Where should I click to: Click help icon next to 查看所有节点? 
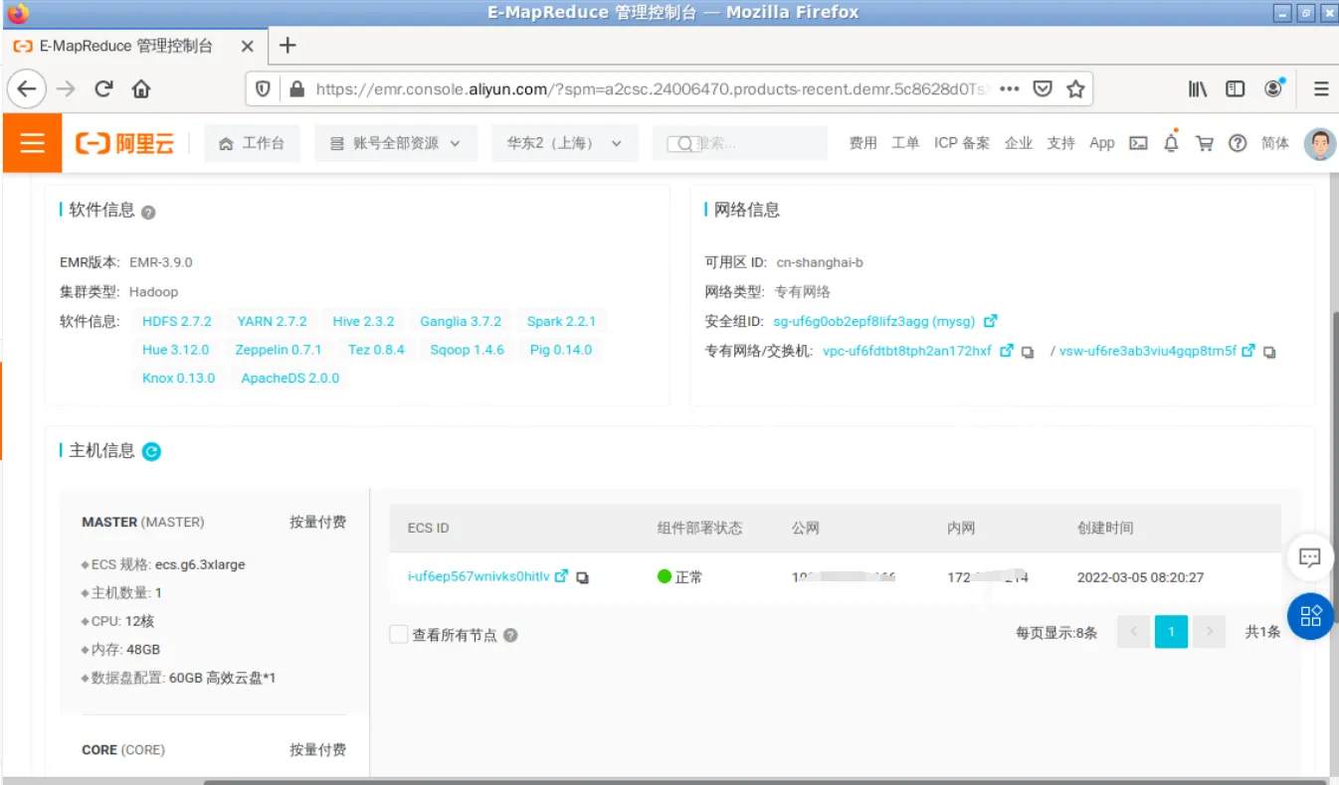pos(510,635)
